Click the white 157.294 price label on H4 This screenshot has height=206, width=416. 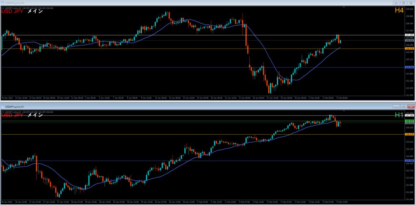point(409,35)
